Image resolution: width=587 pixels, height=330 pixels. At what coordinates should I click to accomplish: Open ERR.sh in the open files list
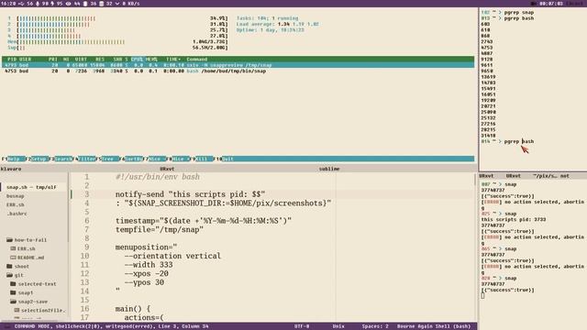tap(16, 205)
